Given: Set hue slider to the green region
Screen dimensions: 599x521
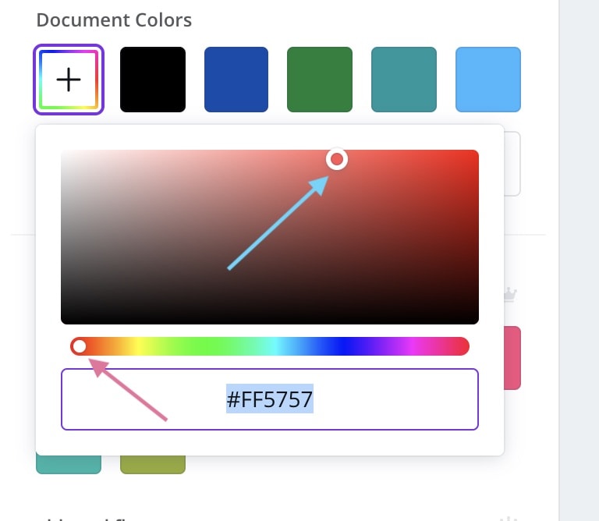Looking at the screenshot, I should pyautogui.click(x=206, y=346).
